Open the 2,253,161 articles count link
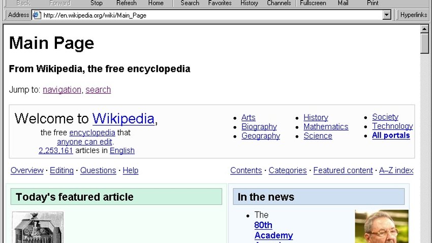The width and height of the screenshot is (432, 243). pos(56,150)
